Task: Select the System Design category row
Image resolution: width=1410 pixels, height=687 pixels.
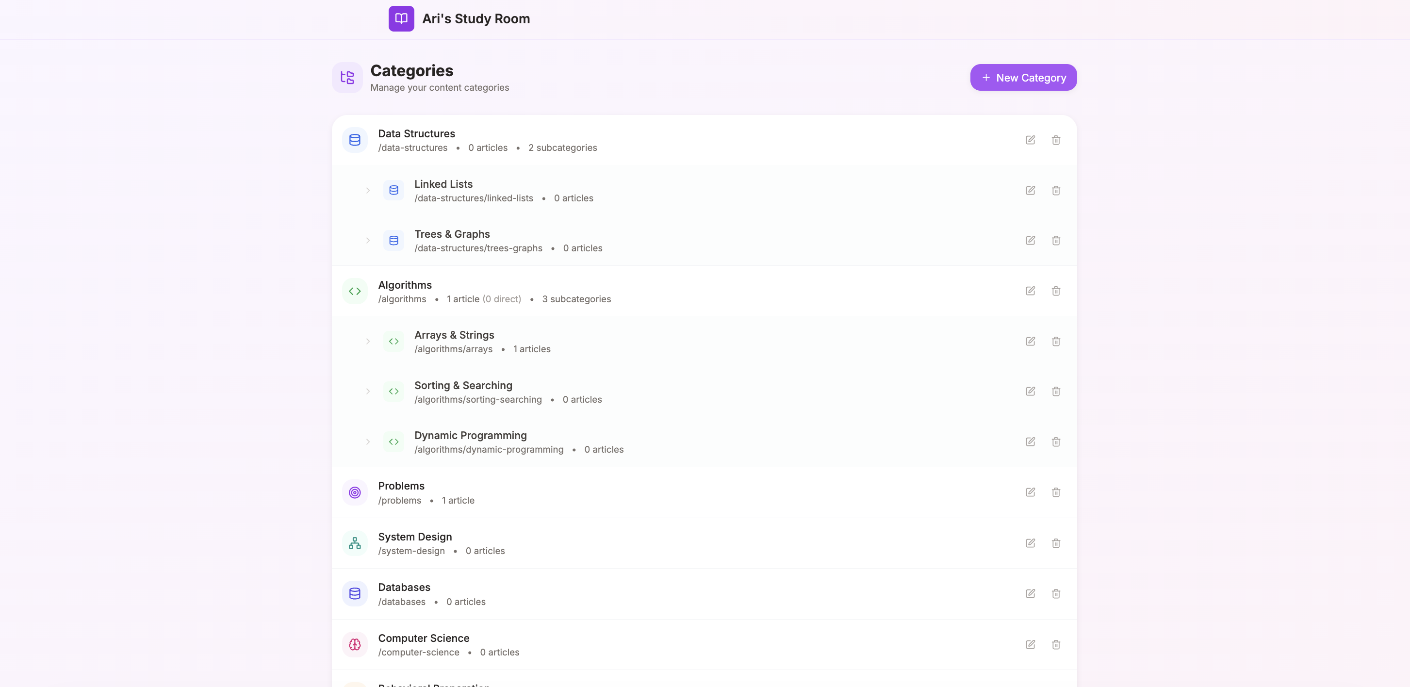Action: pos(415,537)
